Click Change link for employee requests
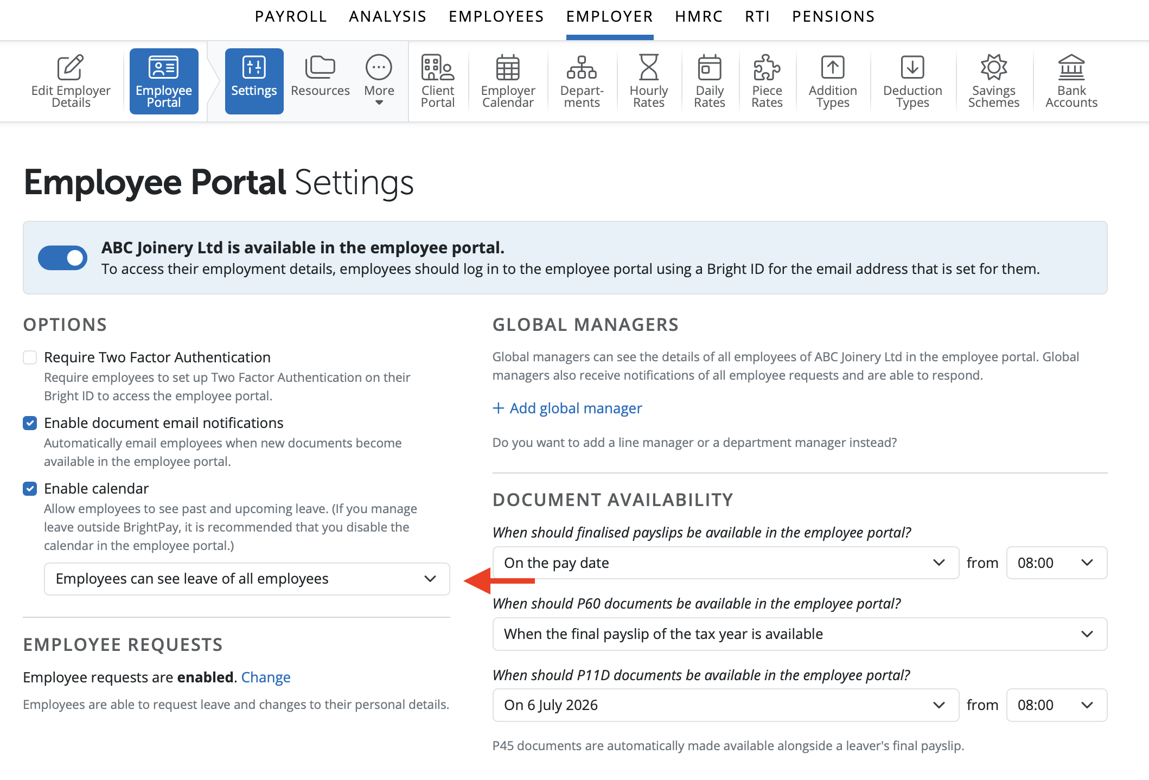Screen dimensions: 1149x780 point(266,677)
